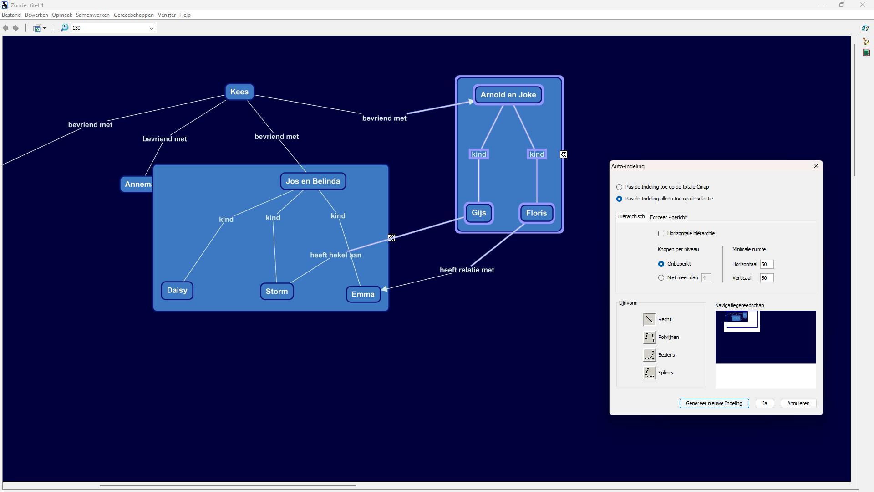Click Genereer nieuwe Indeling button
Image resolution: width=874 pixels, height=492 pixels.
[x=714, y=403]
